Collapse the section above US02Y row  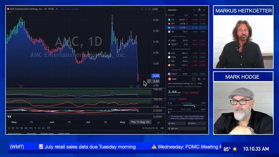pyautogui.click(x=169, y=70)
